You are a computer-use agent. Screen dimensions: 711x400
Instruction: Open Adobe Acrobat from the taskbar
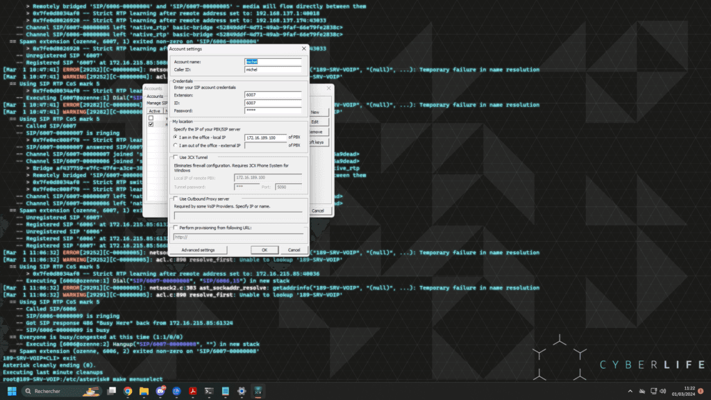click(193, 392)
